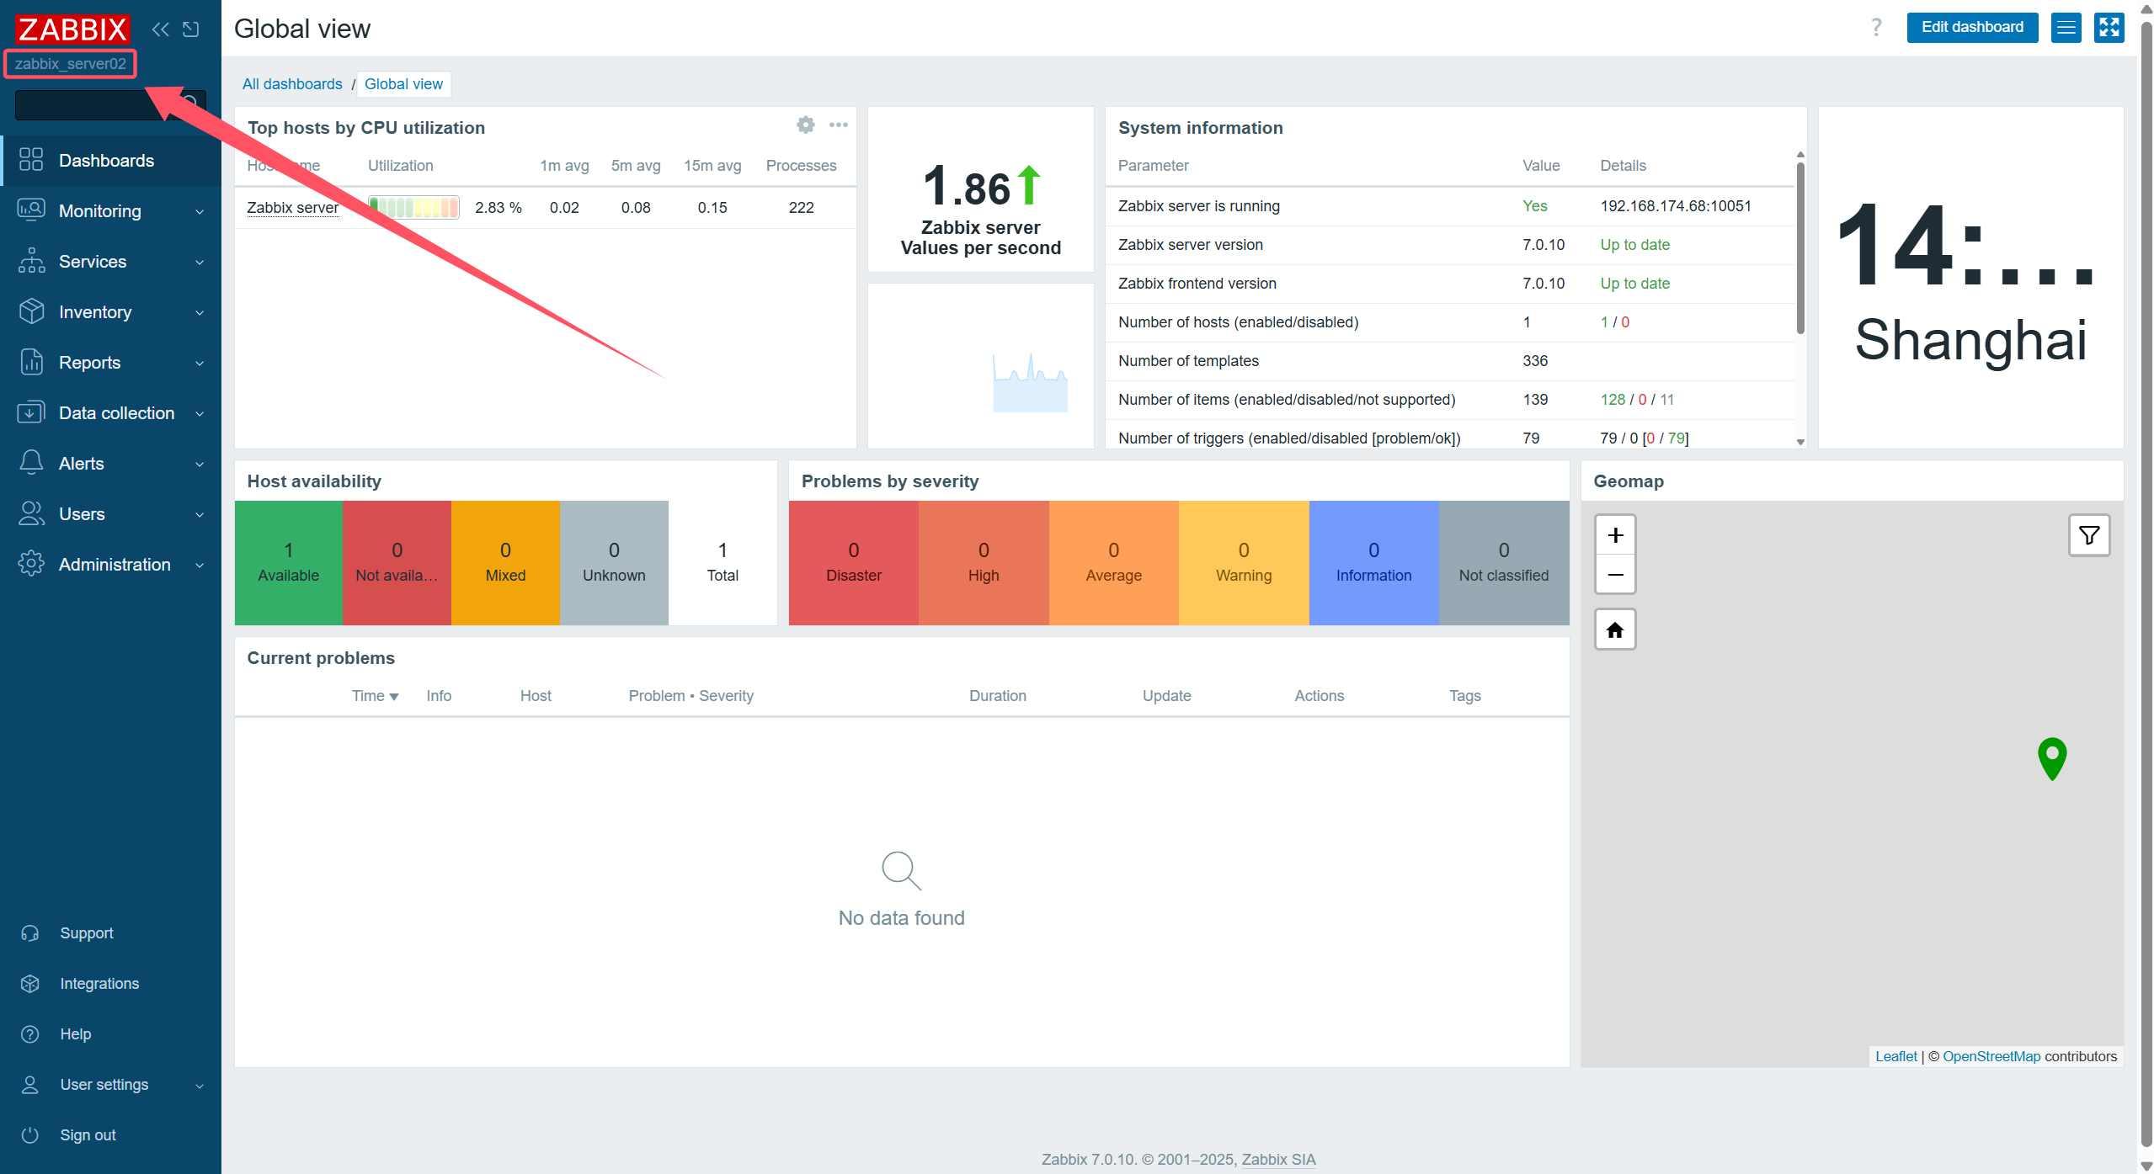
Task: Open the Geomap severity filter
Action: 2089,535
